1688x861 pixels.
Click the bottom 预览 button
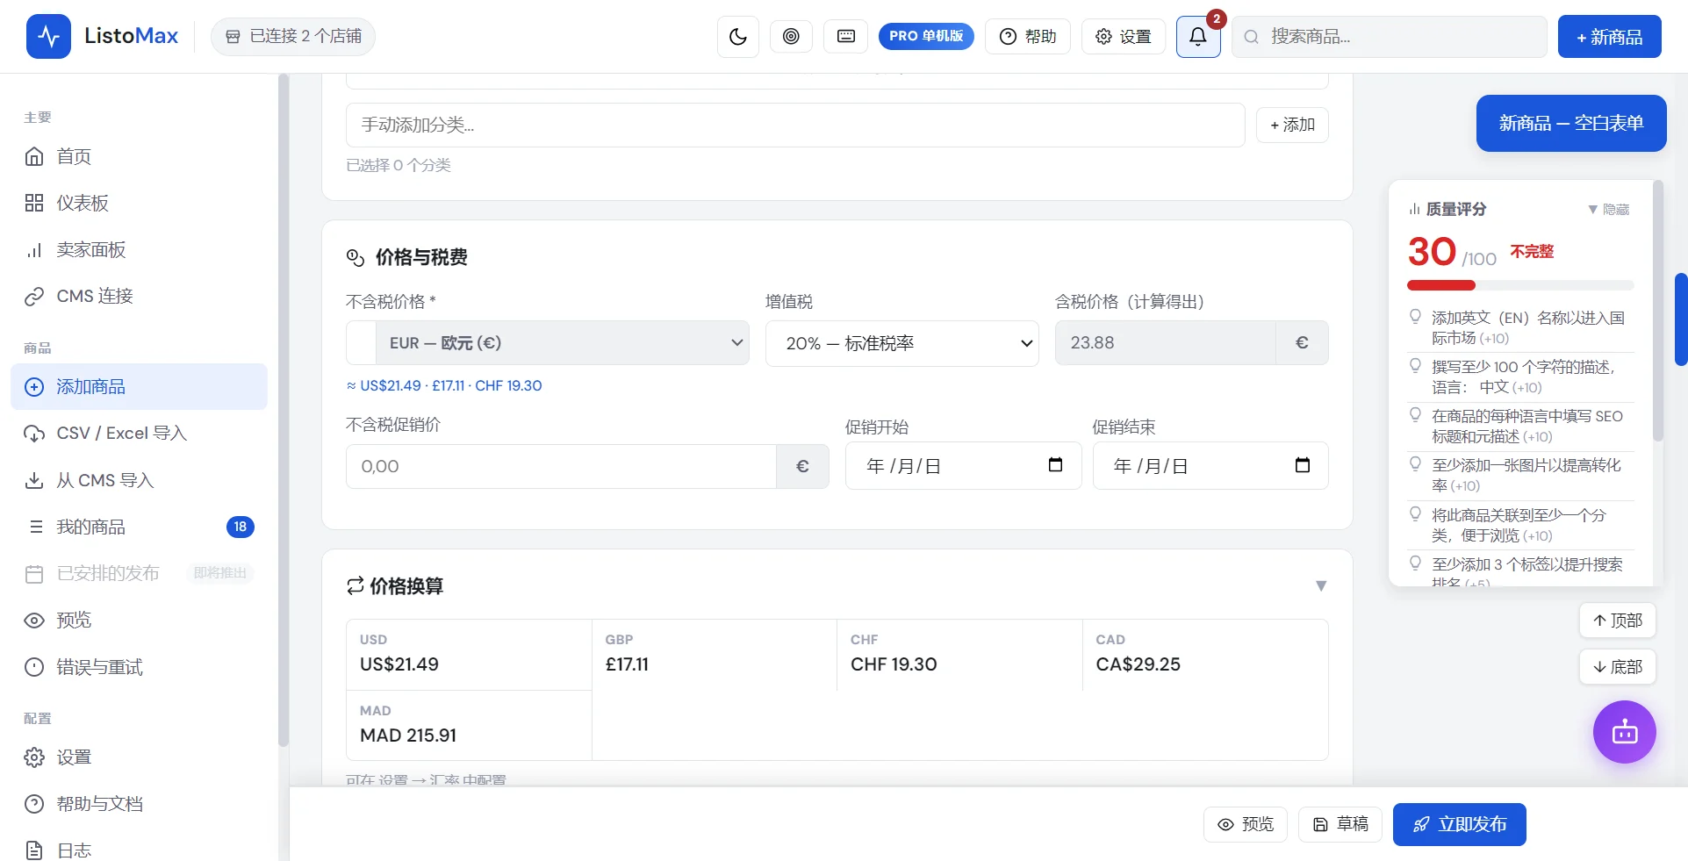click(x=1246, y=824)
